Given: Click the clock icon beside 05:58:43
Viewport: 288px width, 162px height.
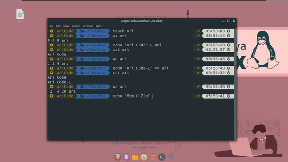Looking at the screenshot, I should click(229, 59).
